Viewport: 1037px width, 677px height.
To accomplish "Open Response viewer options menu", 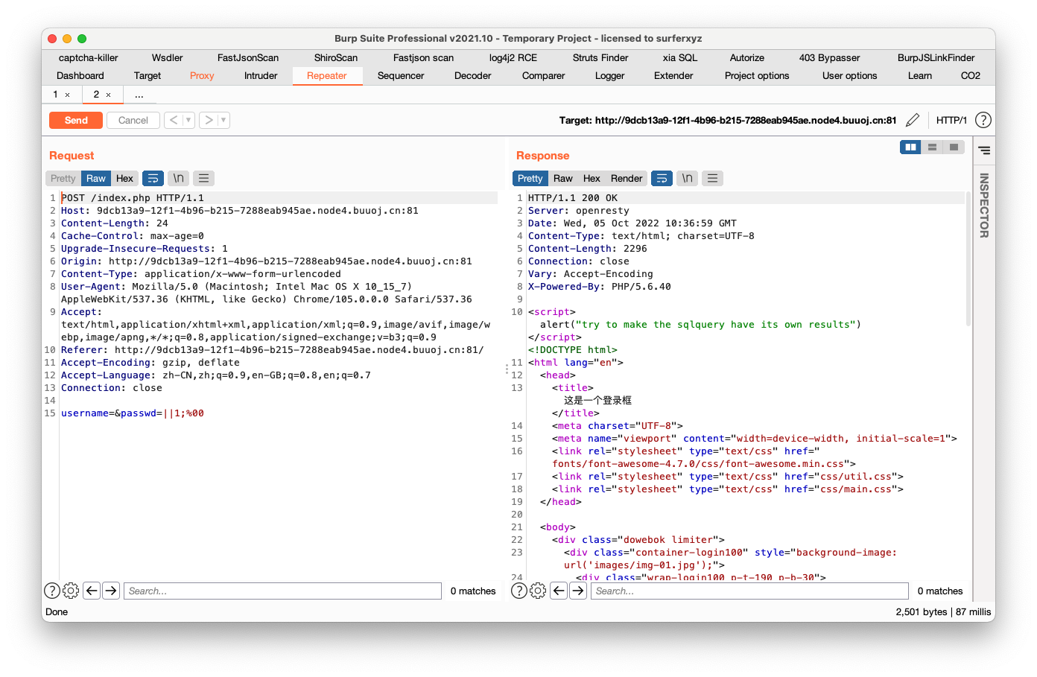I will 712,179.
